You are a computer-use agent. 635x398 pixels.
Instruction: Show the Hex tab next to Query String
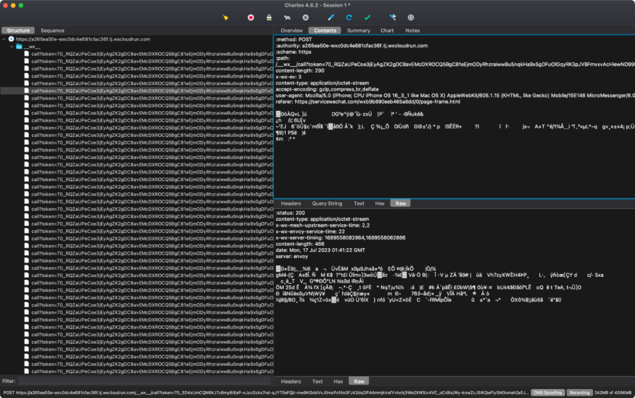click(x=379, y=203)
